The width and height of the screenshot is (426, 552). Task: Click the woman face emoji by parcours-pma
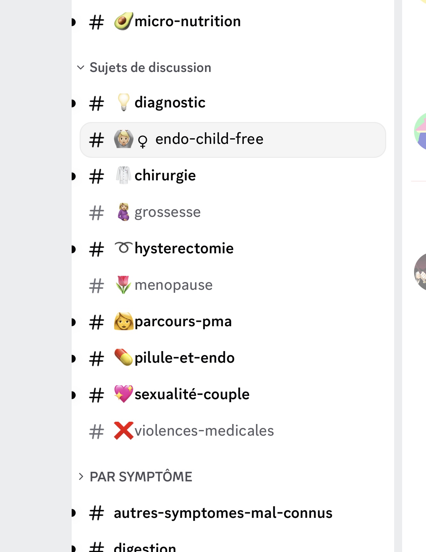pyautogui.click(x=123, y=321)
